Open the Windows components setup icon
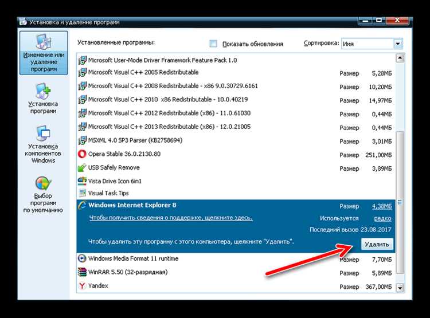Viewport: 430px width, 318px height. [44, 134]
